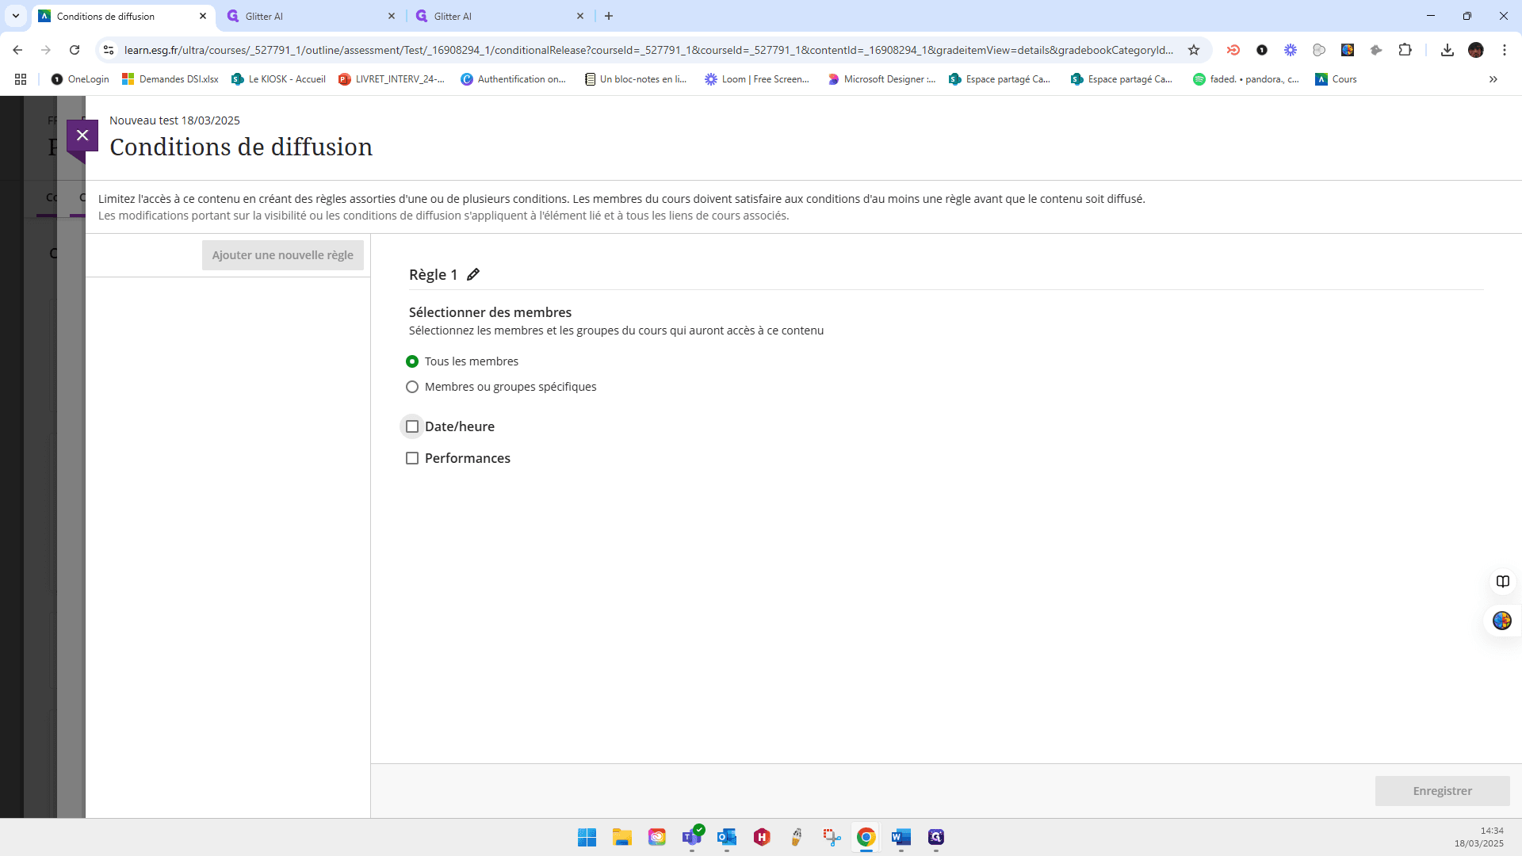The image size is (1522, 856).
Task: Select the Conditions de diffusion browser tab
Action: pos(123,16)
